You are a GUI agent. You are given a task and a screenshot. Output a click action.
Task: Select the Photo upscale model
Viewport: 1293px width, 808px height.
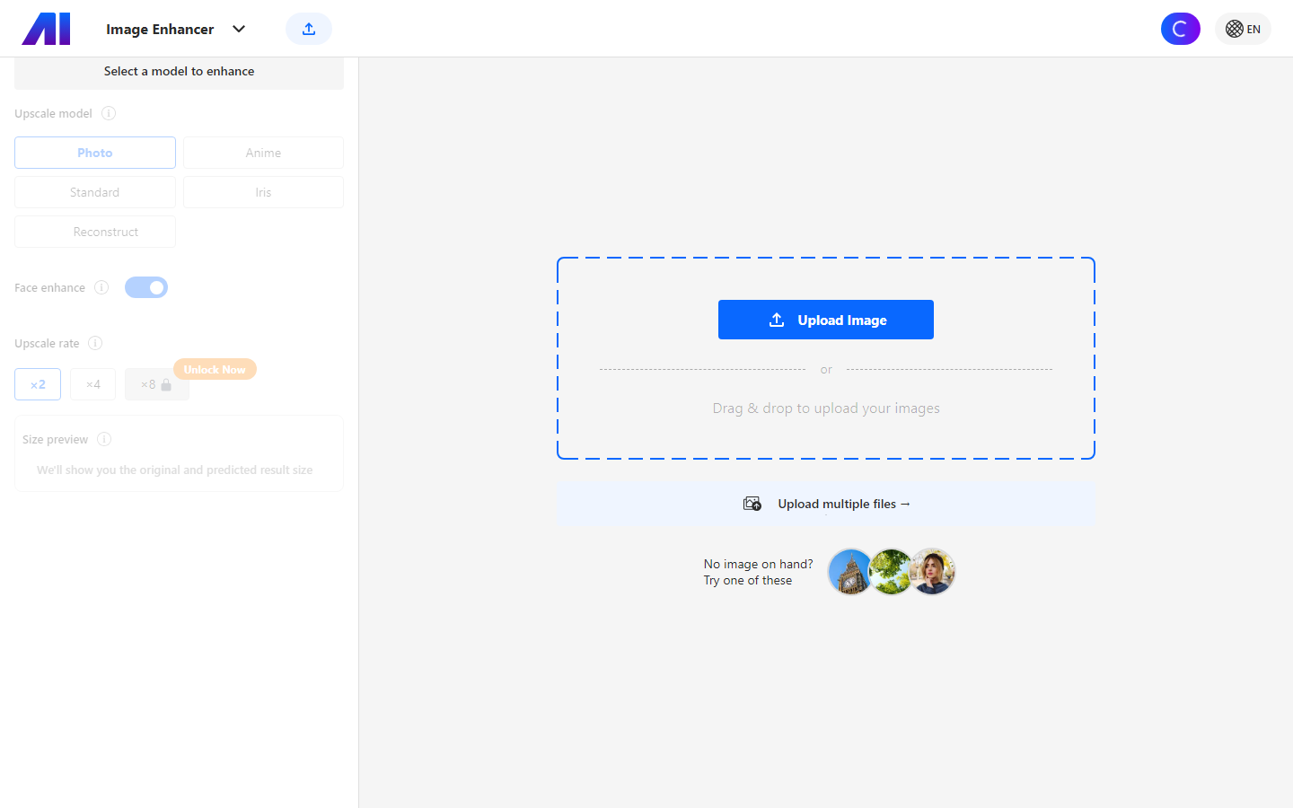95,153
